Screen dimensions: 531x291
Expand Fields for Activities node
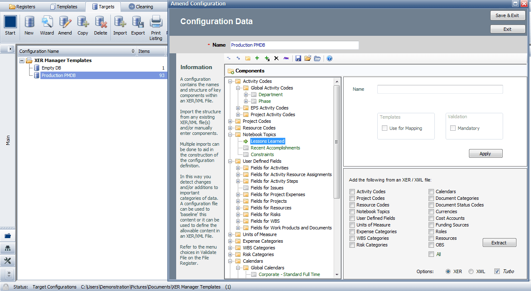(x=238, y=168)
